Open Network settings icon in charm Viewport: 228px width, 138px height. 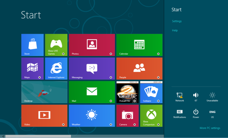(x=180, y=97)
